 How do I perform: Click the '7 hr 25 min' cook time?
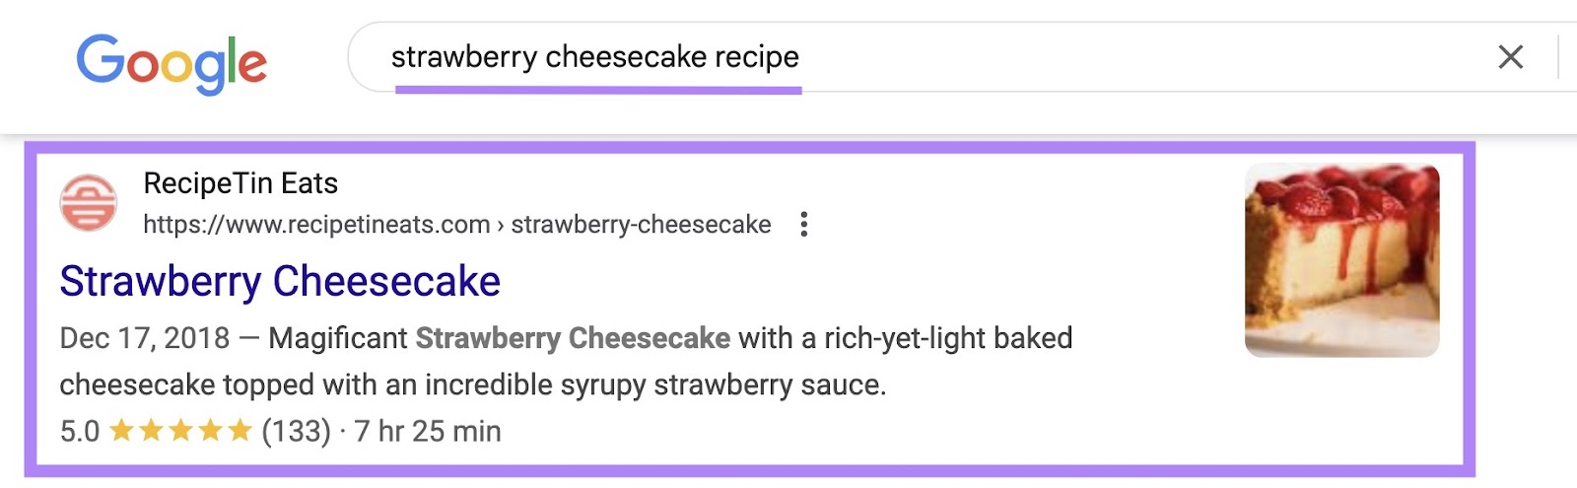(428, 432)
